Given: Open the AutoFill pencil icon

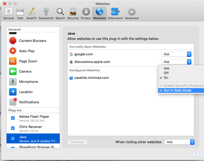Looking at the screenshot, I should click(x=32, y=12).
